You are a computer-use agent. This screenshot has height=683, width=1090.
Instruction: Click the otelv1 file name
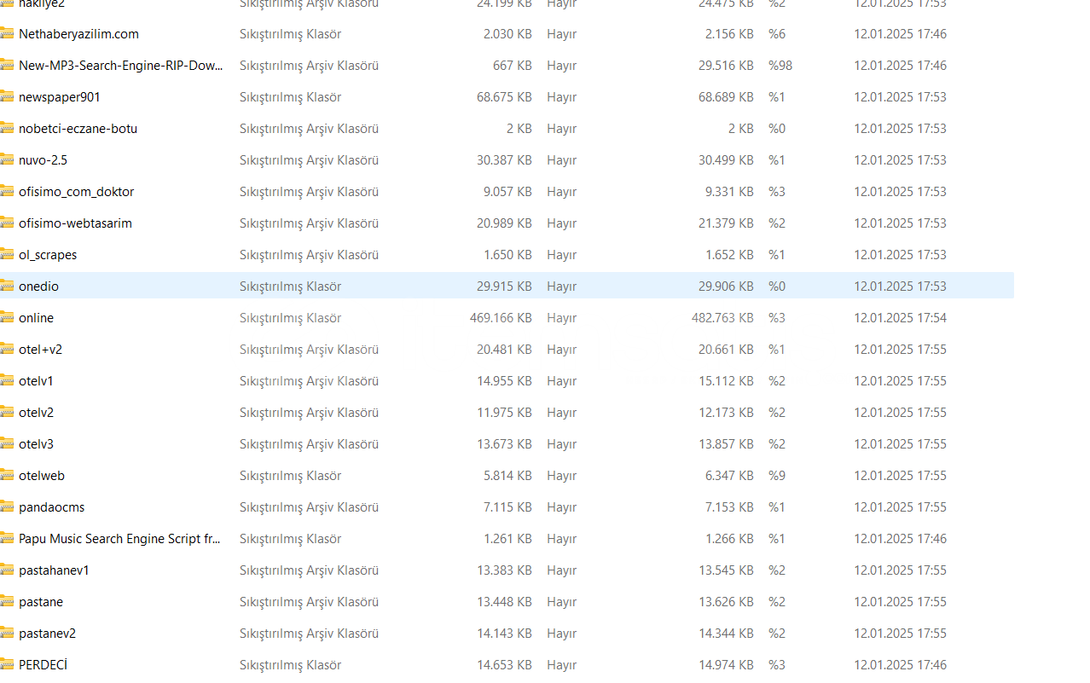[36, 381]
